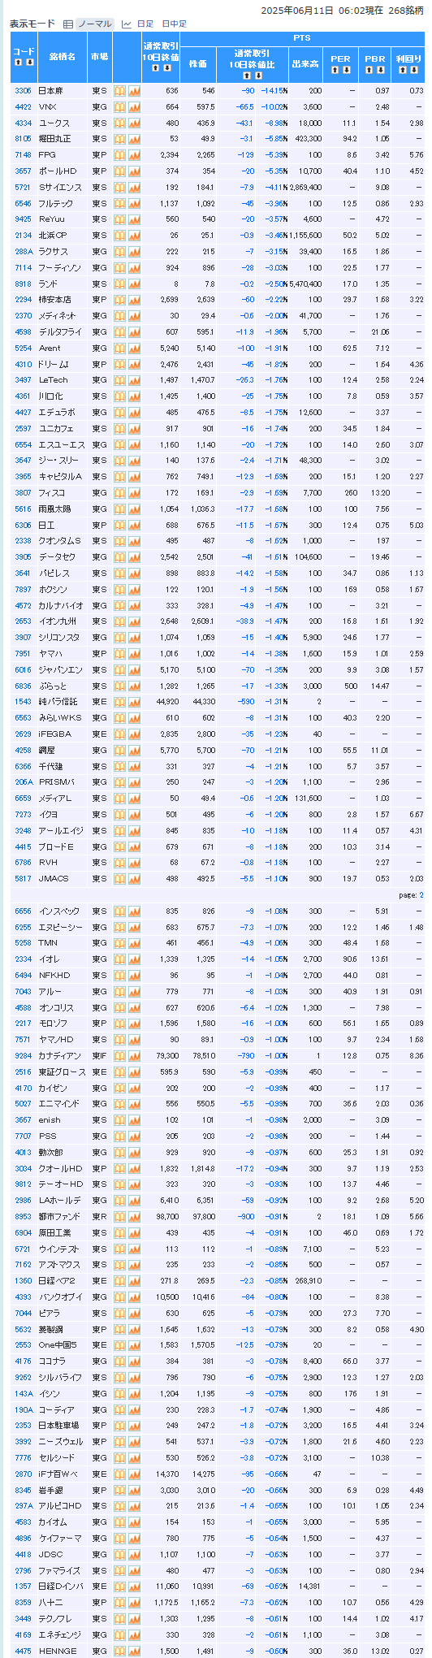Open chart icon for enish row
The image size is (432, 1658).
(134, 1120)
